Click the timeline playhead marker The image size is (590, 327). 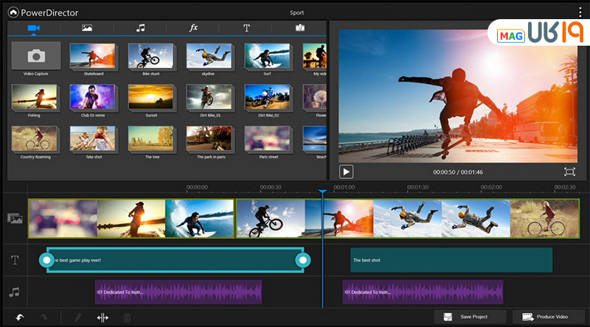322,191
